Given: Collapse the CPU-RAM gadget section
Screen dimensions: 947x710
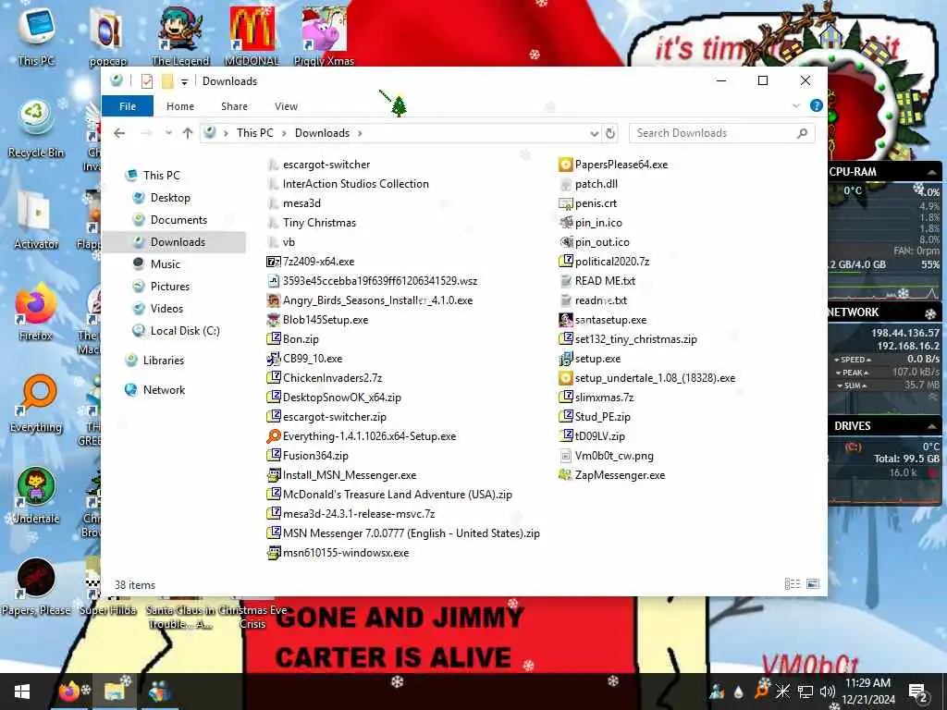Looking at the screenshot, I should pyautogui.click(x=931, y=172).
